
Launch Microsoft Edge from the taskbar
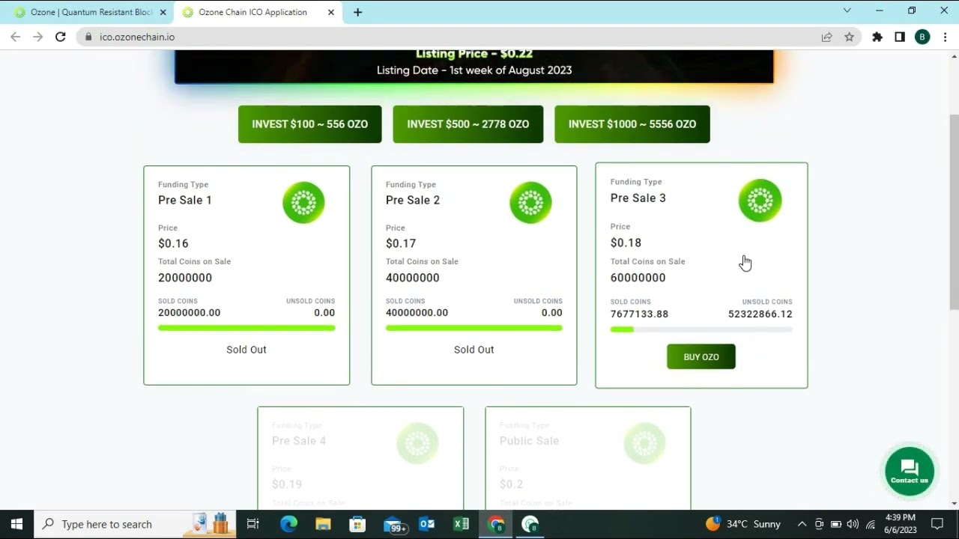click(288, 524)
